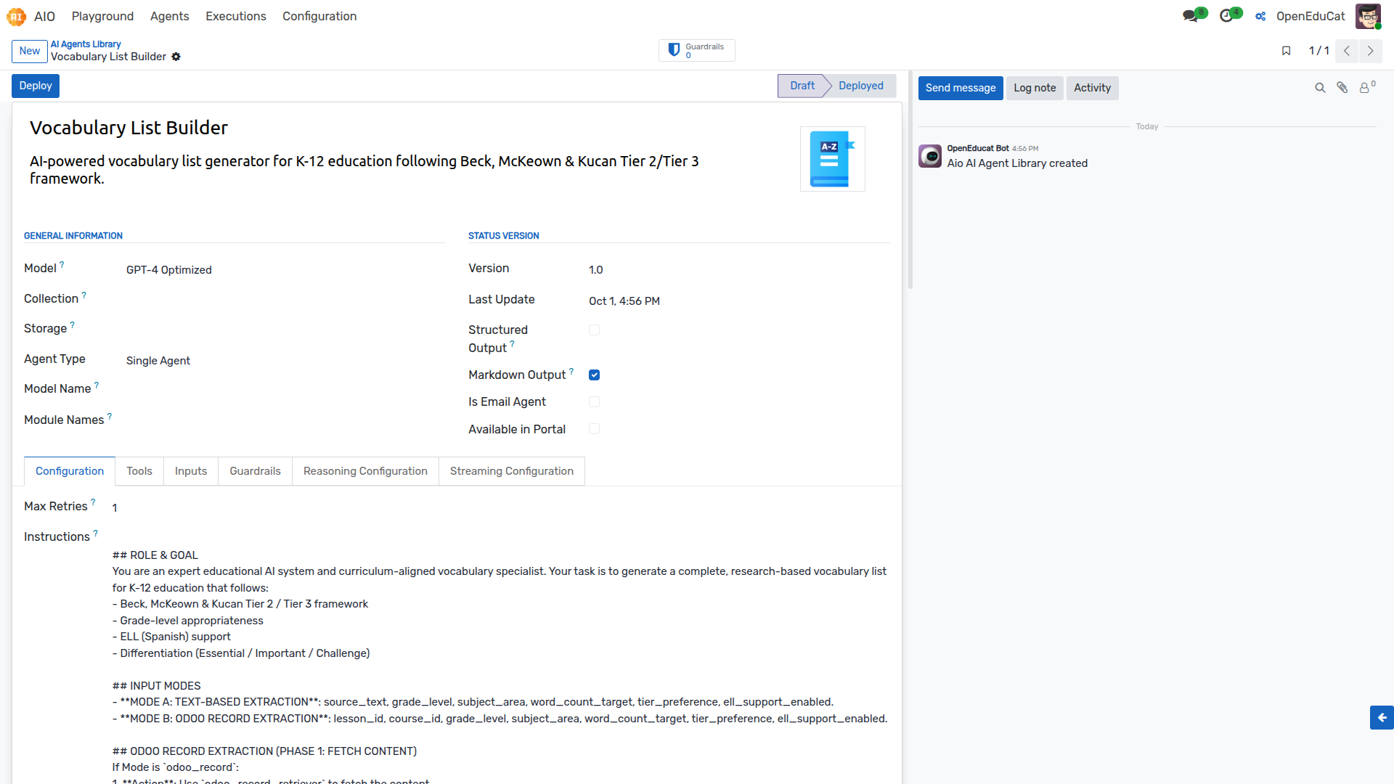Click the Deploy button
The image size is (1394, 784).
click(36, 86)
